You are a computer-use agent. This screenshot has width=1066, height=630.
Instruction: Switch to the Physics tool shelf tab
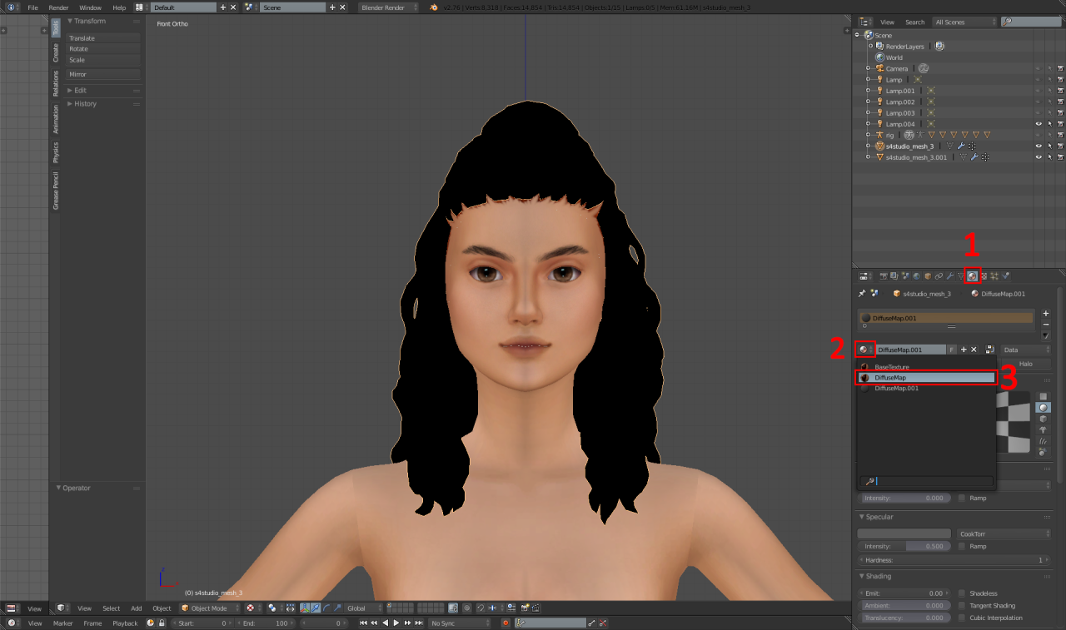tap(56, 151)
